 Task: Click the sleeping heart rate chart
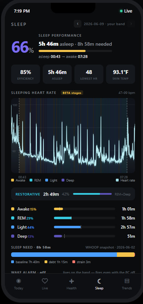tap(73, 135)
